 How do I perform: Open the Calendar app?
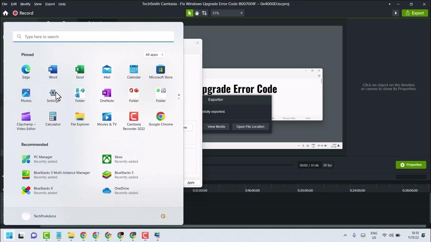click(134, 72)
